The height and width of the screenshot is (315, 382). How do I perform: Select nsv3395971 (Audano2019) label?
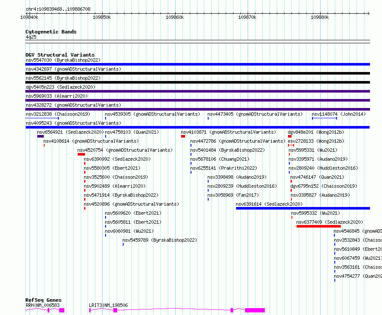318,159
